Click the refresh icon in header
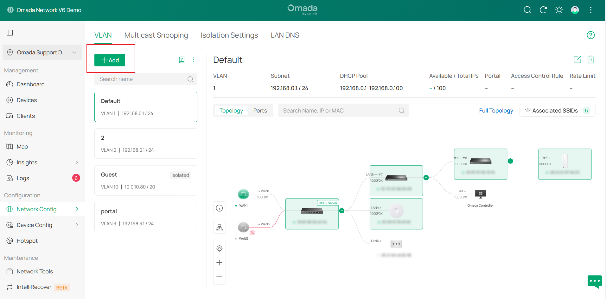The width and height of the screenshot is (606, 299). (543, 10)
